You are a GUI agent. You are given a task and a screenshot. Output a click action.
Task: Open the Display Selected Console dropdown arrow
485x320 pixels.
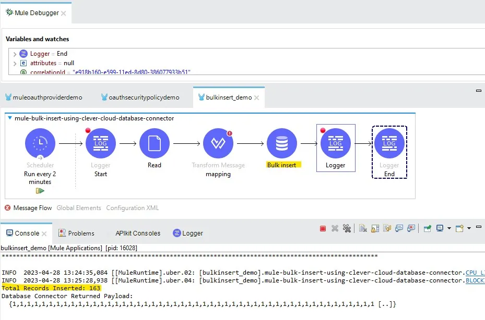[449, 229]
